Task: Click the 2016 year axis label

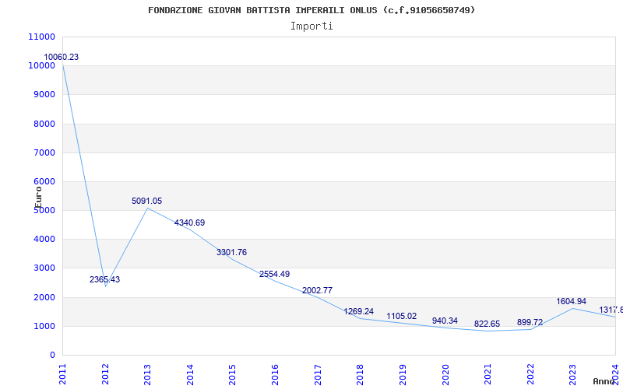Action: click(275, 375)
